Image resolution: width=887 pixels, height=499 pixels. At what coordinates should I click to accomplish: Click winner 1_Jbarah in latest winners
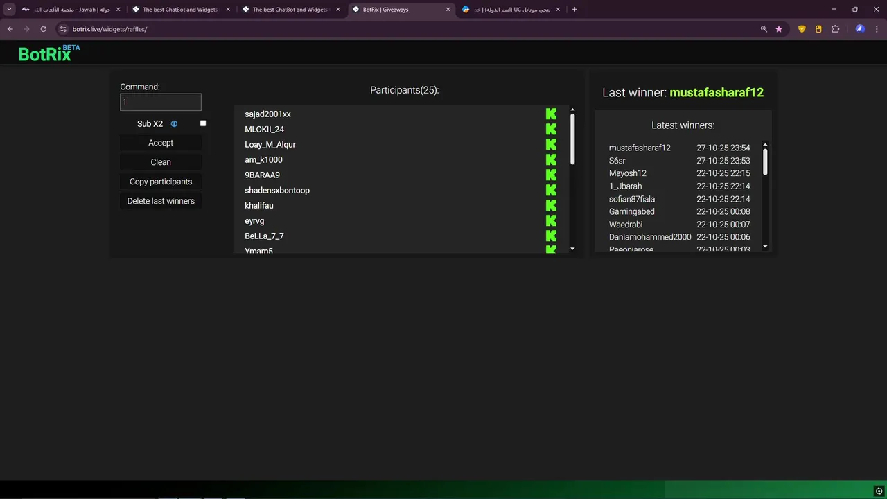[626, 186]
